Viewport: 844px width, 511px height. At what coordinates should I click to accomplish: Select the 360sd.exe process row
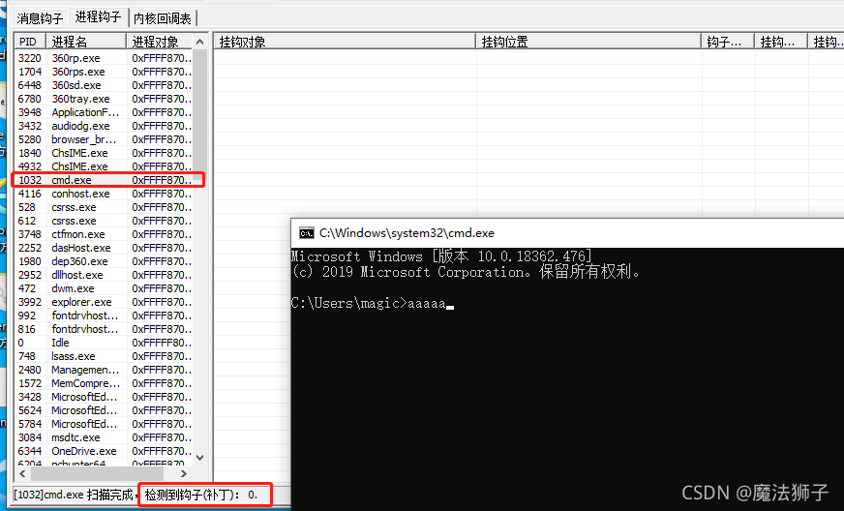click(104, 85)
